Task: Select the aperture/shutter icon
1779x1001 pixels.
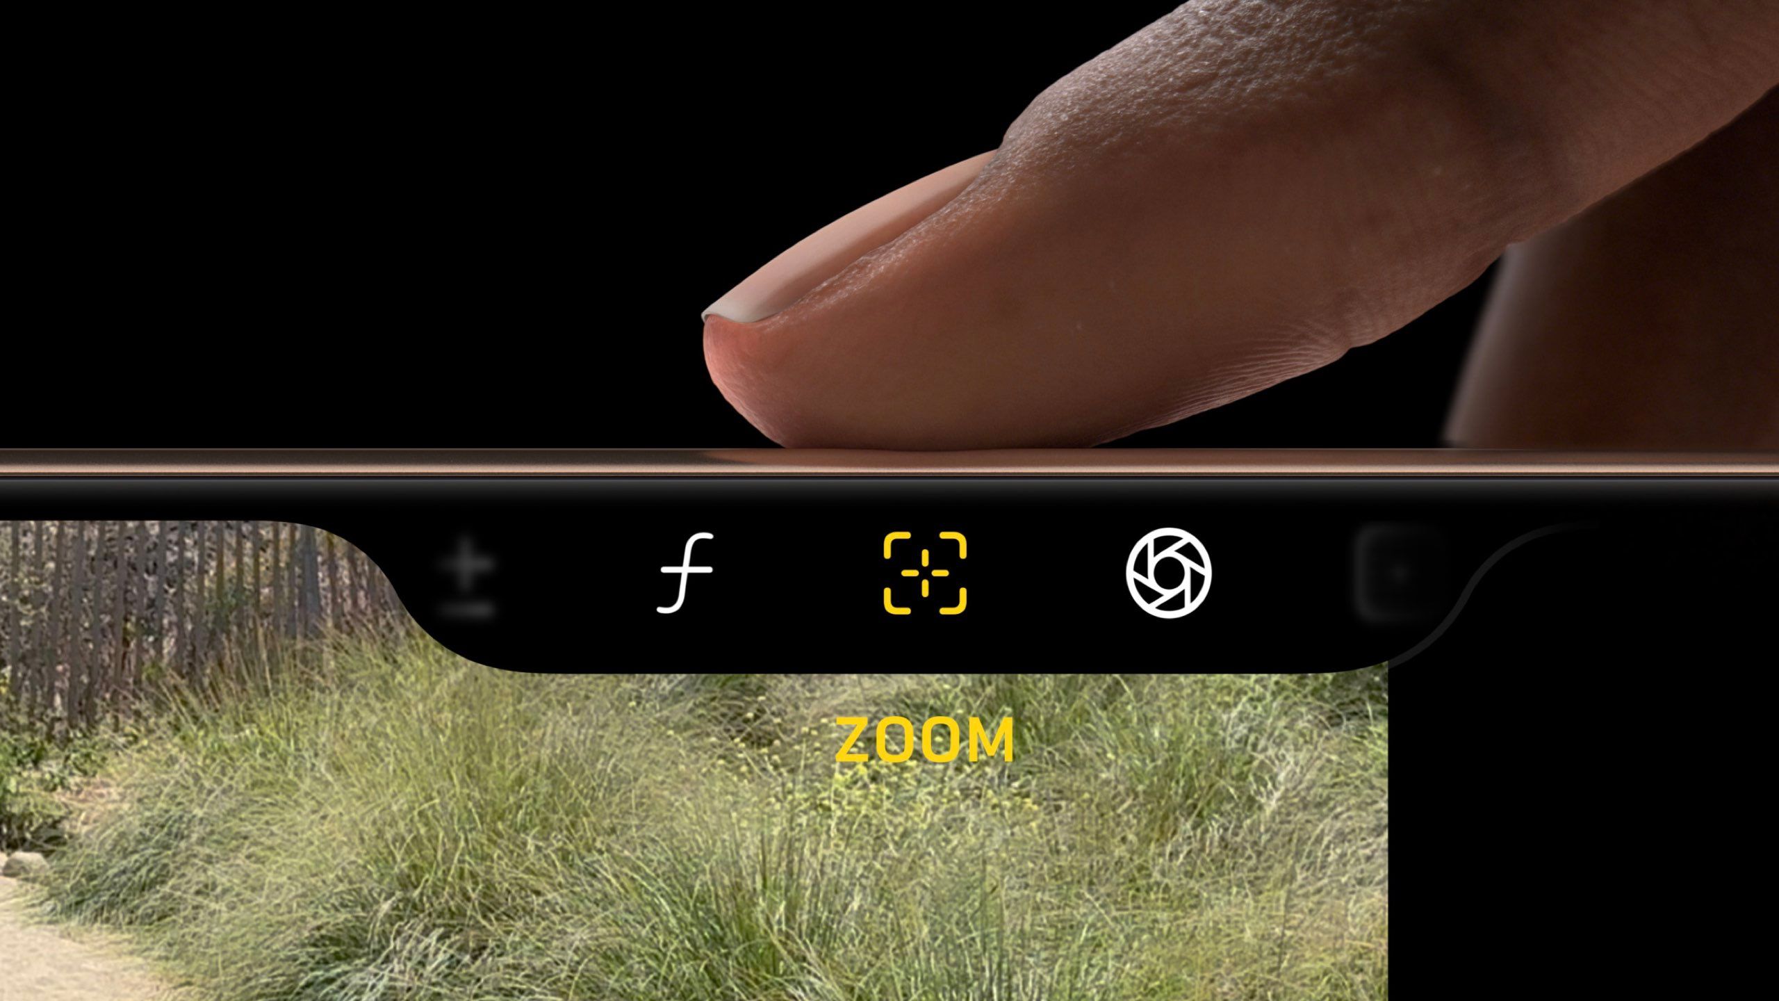Action: pyautogui.click(x=1168, y=572)
